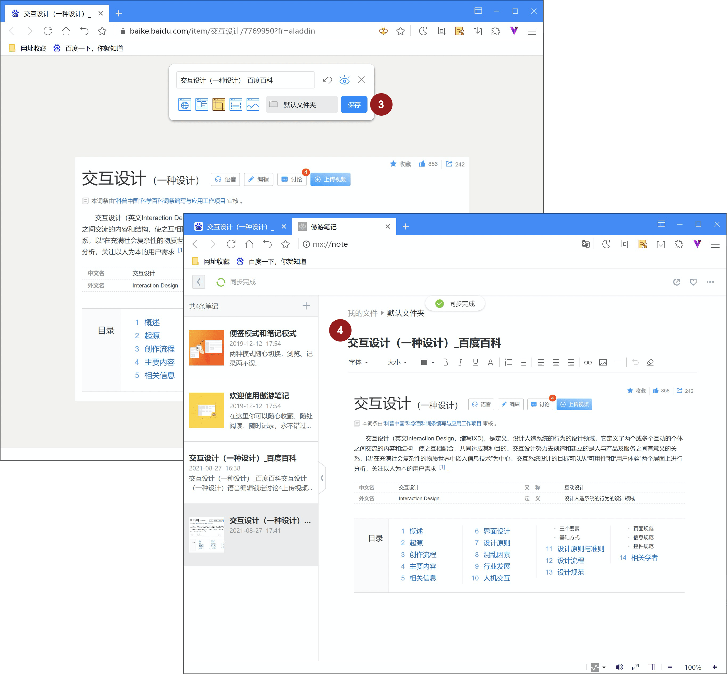Open 网址收藏 bookmarks folder in front window
Image resolution: width=727 pixels, height=674 pixels.
point(211,262)
